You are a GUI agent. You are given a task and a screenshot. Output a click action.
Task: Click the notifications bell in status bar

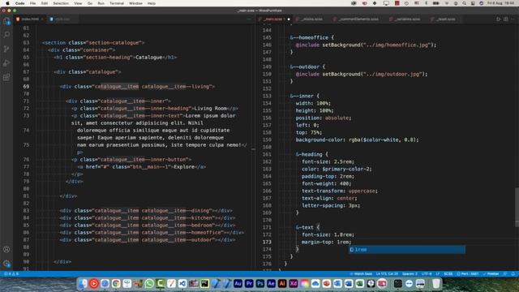[x=513, y=274]
